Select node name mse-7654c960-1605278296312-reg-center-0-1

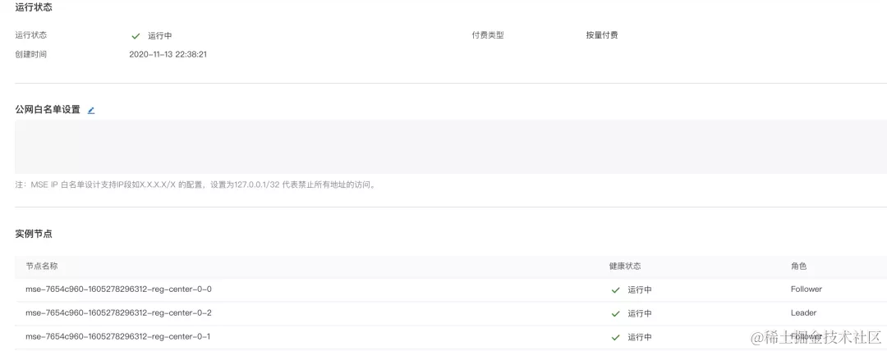[117, 337]
